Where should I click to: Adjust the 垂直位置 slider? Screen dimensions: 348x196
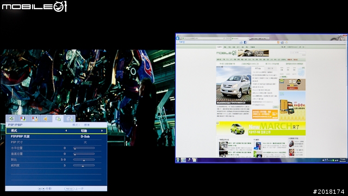tap(84, 154)
